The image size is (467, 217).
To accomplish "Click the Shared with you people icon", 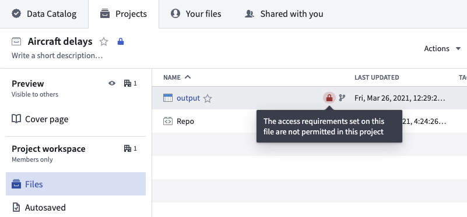I will pyautogui.click(x=250, y=14).
